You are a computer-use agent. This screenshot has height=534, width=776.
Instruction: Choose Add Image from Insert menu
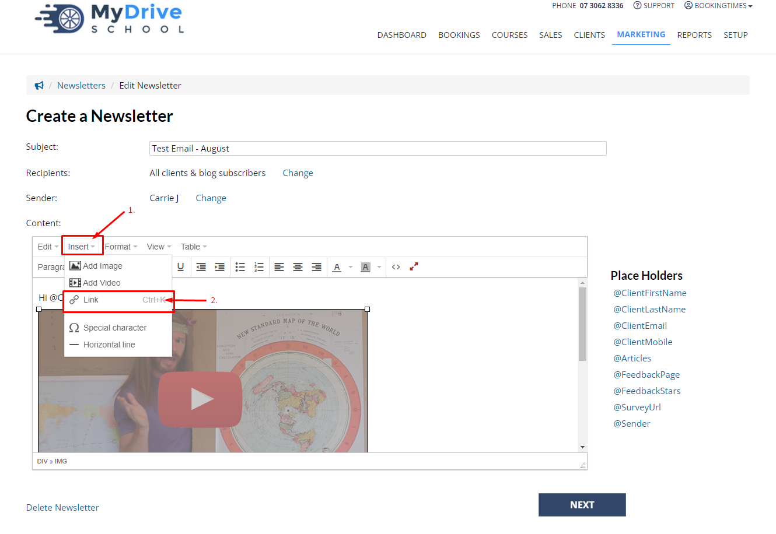click(118, 266)
